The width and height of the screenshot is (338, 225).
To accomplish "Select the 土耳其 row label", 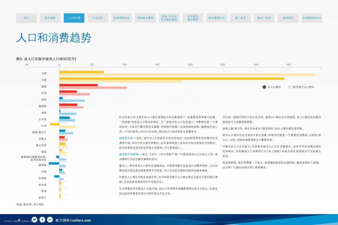I will click(43, 119).
